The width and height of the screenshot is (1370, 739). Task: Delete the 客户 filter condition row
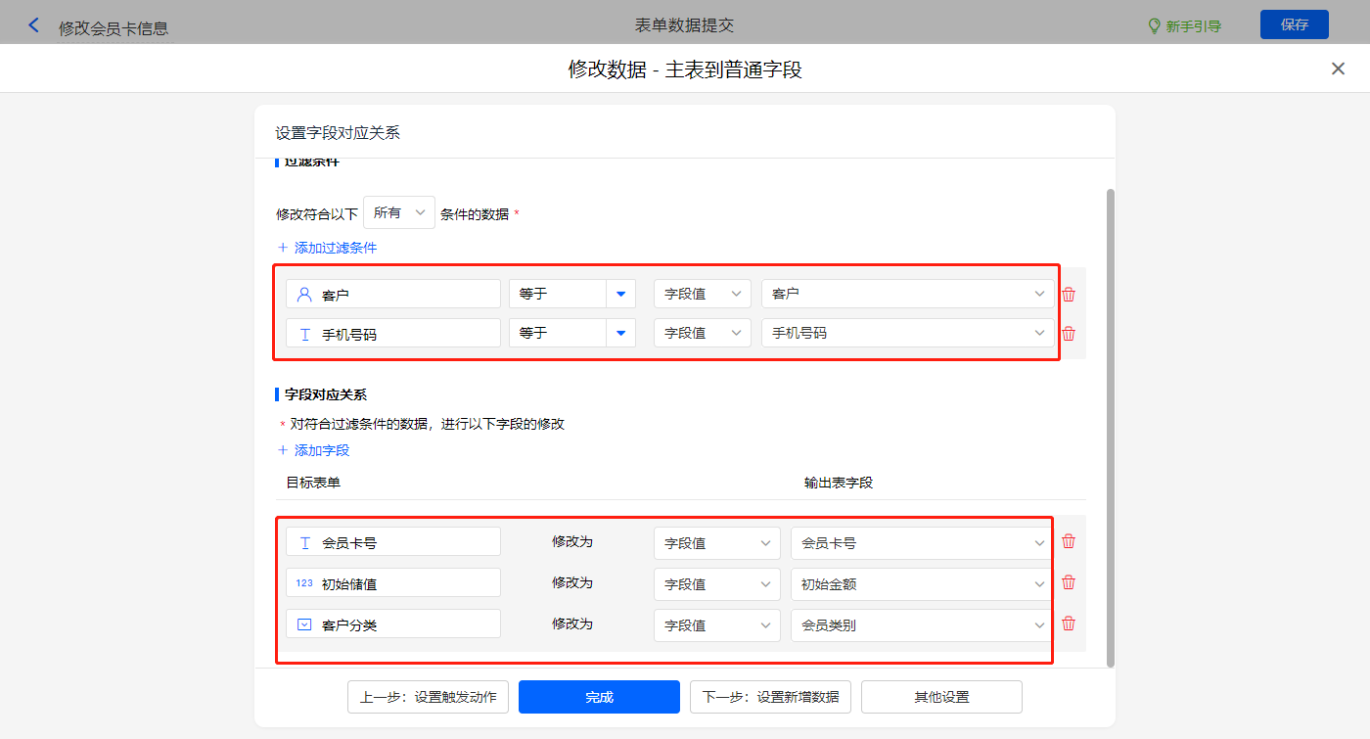(x=1069, y=295)
